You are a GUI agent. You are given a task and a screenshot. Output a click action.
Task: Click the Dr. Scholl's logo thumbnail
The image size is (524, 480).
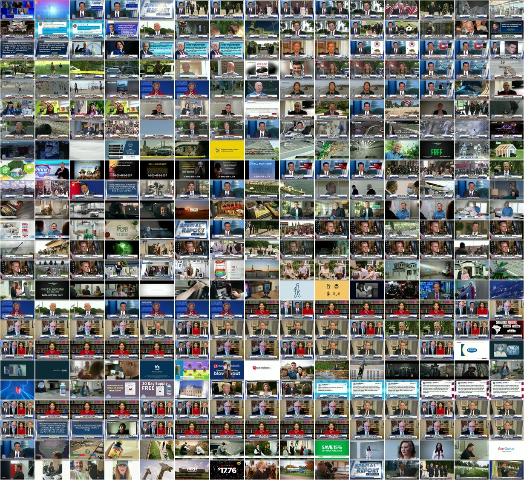coord(471,350)
